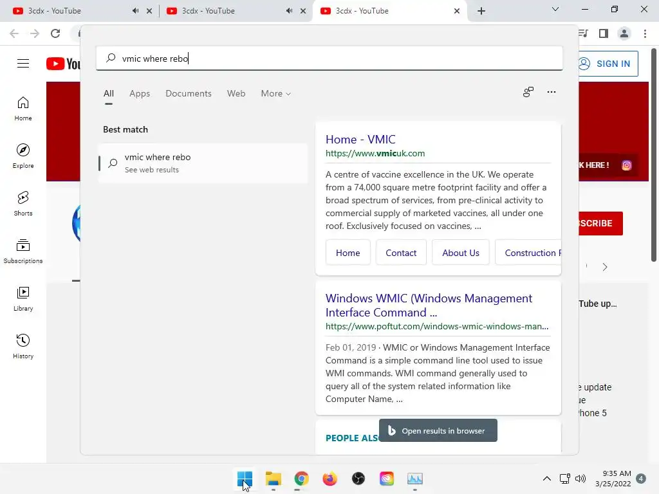Open Chrome tab search chevron
The width and height of the screenshot is (659, 494).
point(555,9)
